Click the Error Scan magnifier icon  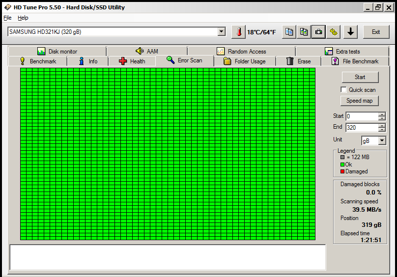click(170, 60)
